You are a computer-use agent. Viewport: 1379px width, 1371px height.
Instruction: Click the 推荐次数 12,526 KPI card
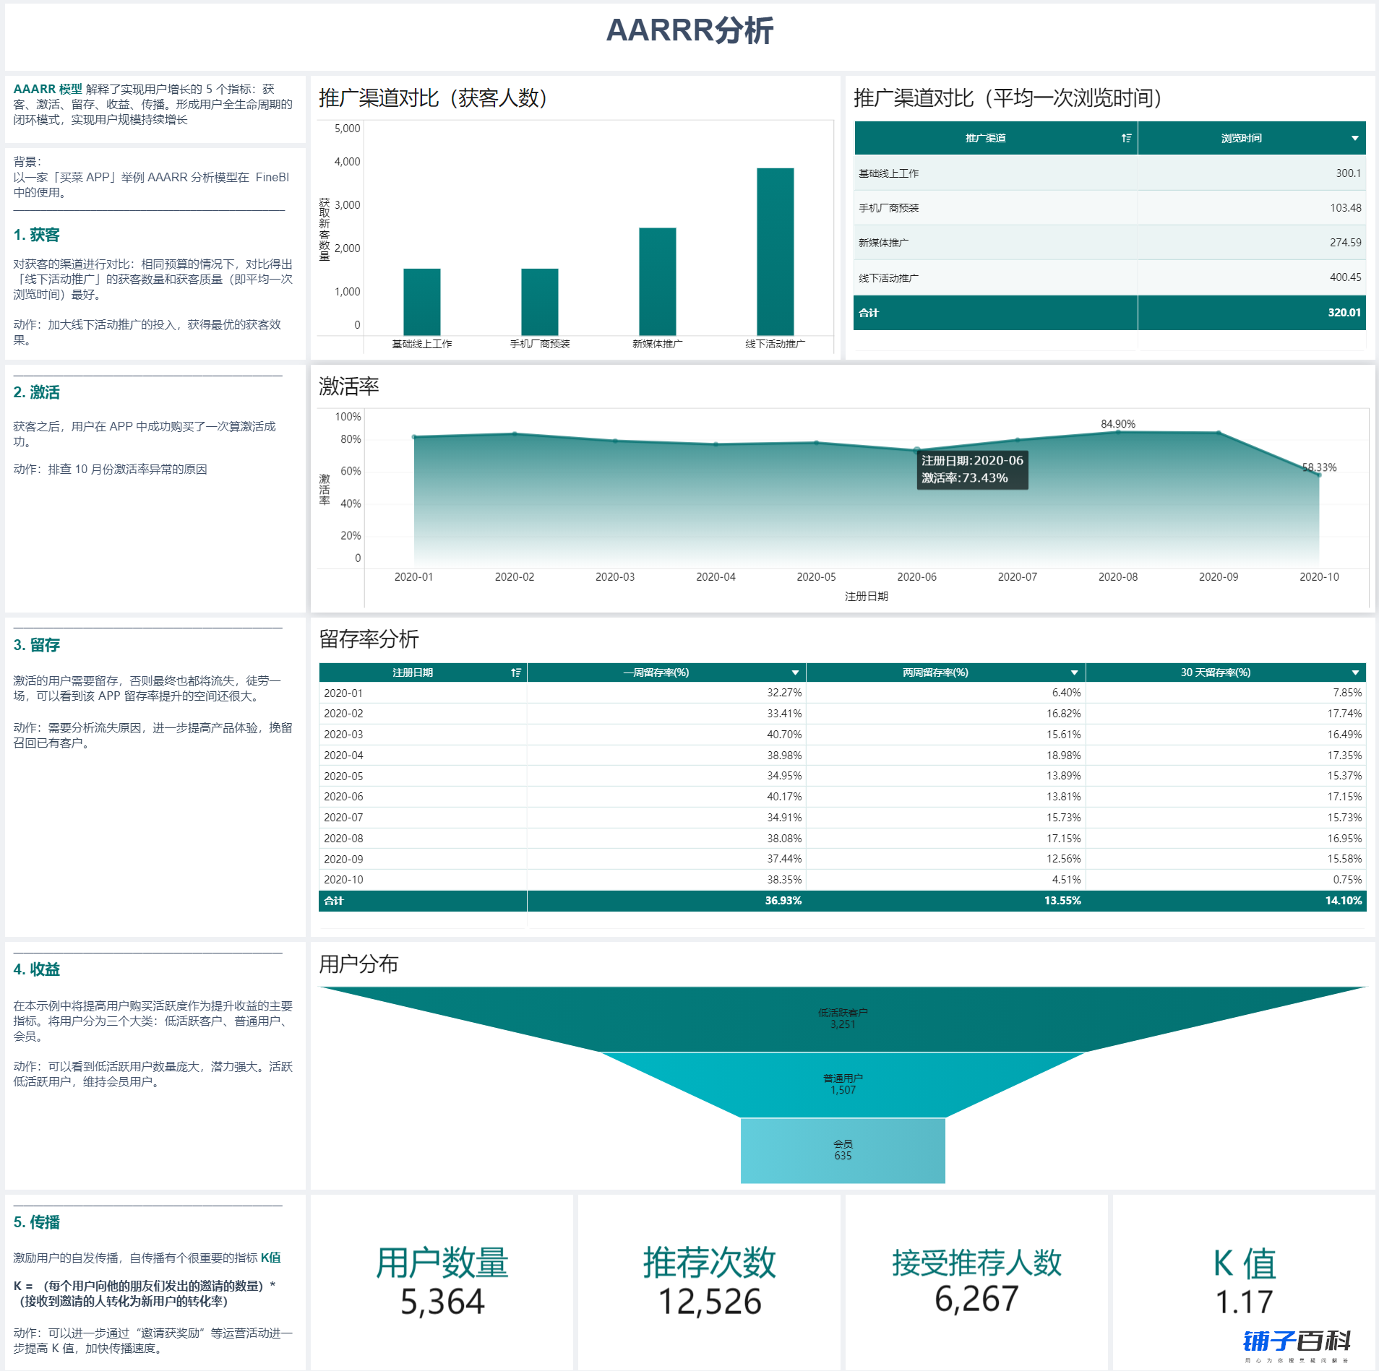(710, 1282)
